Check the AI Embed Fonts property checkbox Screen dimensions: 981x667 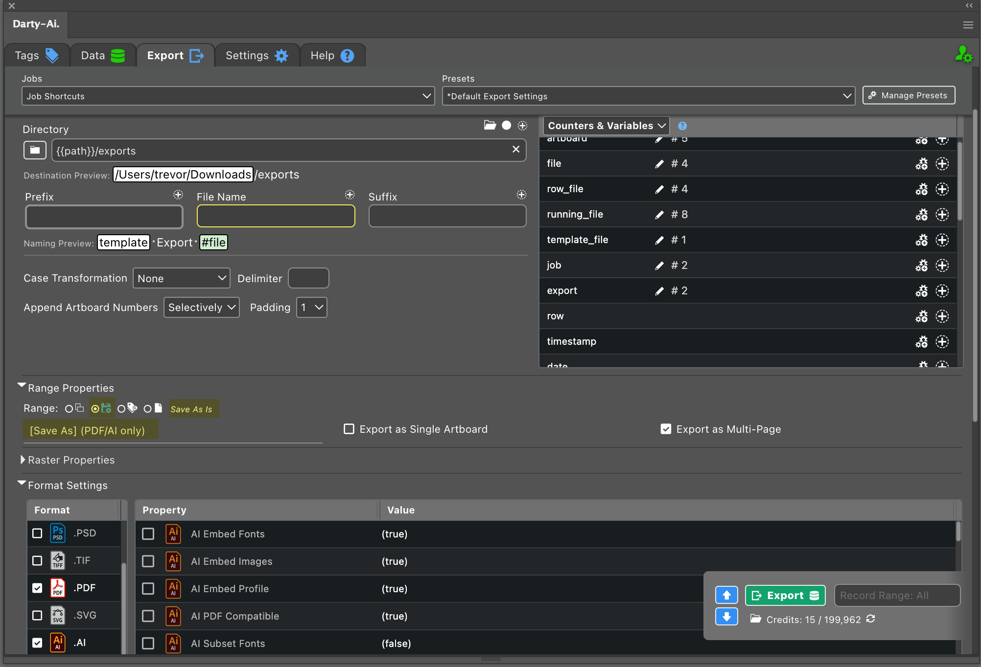pyautogui.click(x=148, y=534)
